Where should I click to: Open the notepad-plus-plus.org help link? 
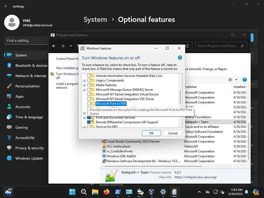pos(195,177)
